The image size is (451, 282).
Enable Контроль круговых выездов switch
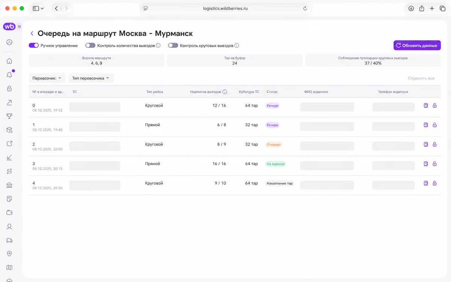point(173,45)
